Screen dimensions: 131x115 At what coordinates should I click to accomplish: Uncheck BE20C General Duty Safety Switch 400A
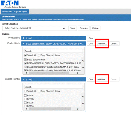click(25, 70)
